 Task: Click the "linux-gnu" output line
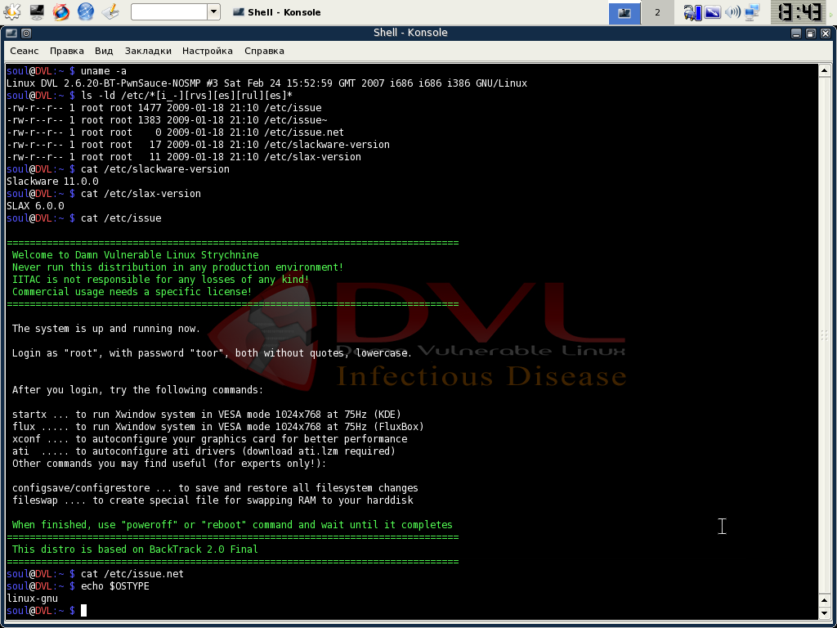(x=32, y=599)
